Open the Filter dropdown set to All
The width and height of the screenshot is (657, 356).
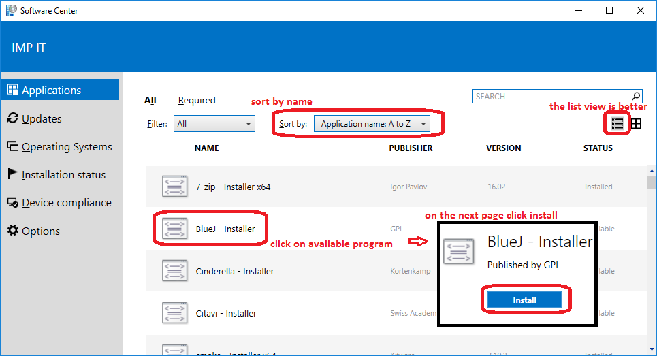[x=214, y=124]
